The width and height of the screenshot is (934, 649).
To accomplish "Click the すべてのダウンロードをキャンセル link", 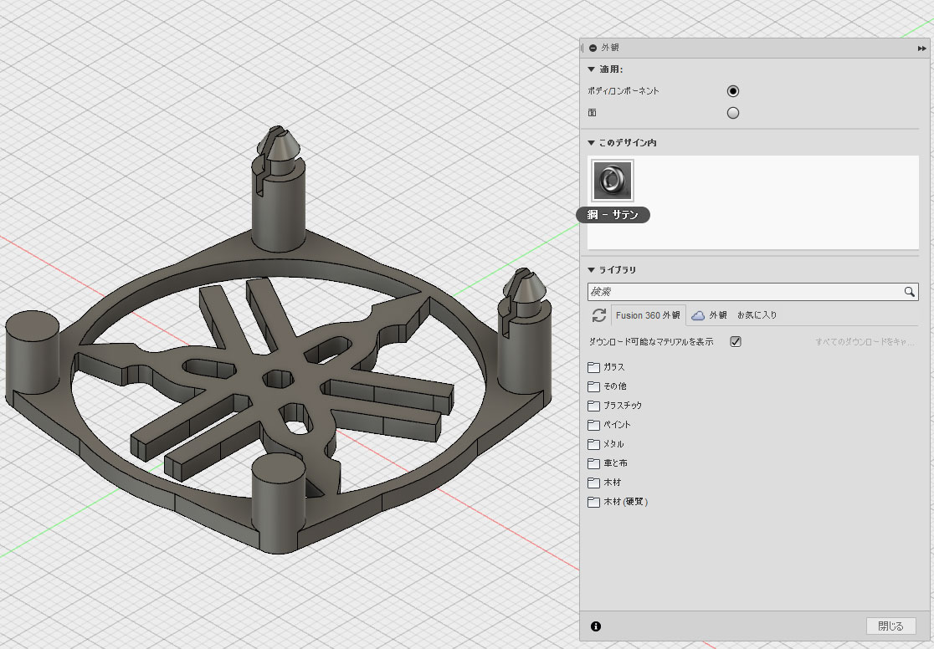I will [864, 342].
